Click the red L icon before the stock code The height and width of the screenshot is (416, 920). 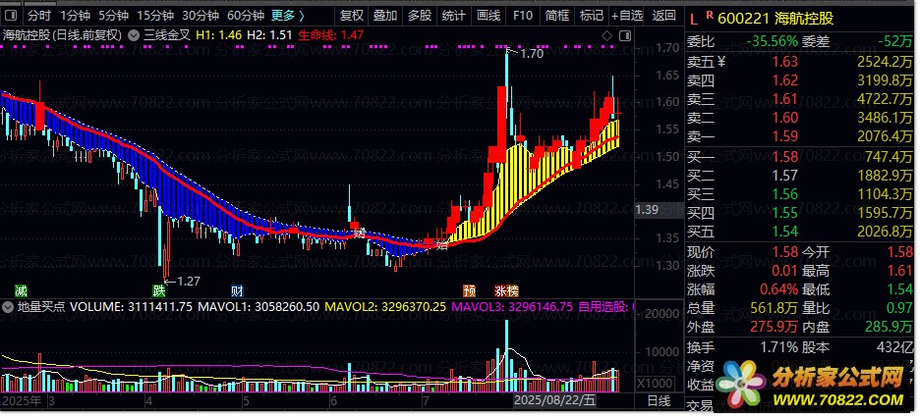(694, 20)
